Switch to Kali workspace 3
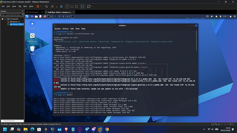Viewport: 237px width, 133px height. coord(63,17)
